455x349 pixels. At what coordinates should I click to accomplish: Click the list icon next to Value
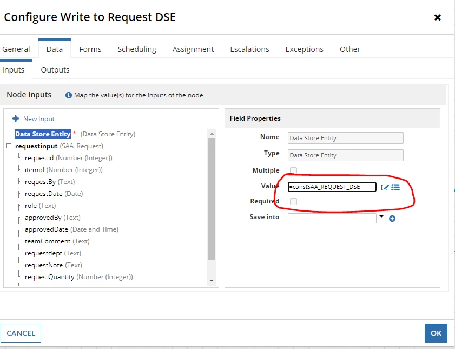(395, 187)
